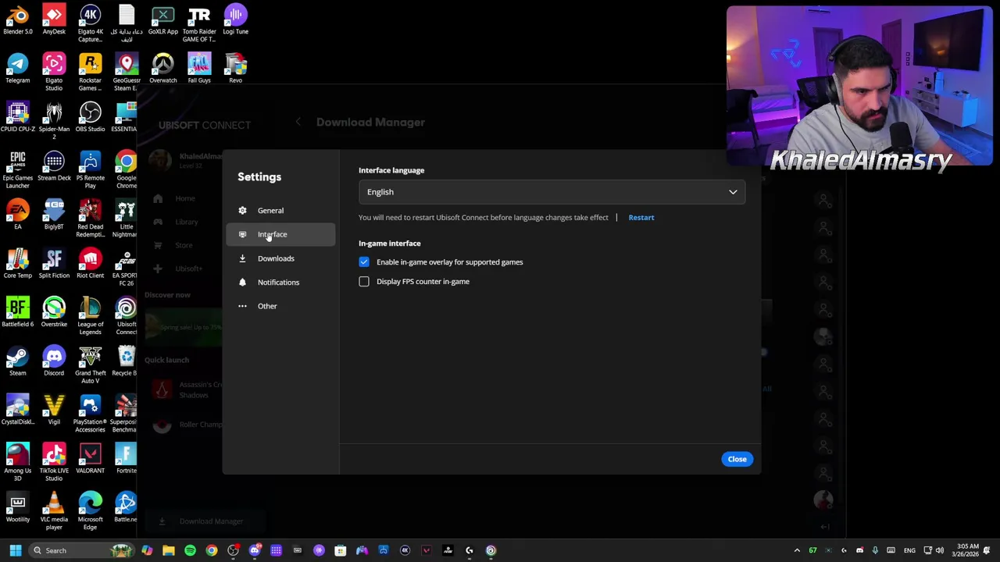The image size is (1000, 562).
Task: Open Overstrike desktop icon
Action: click(x=54, y=311)
